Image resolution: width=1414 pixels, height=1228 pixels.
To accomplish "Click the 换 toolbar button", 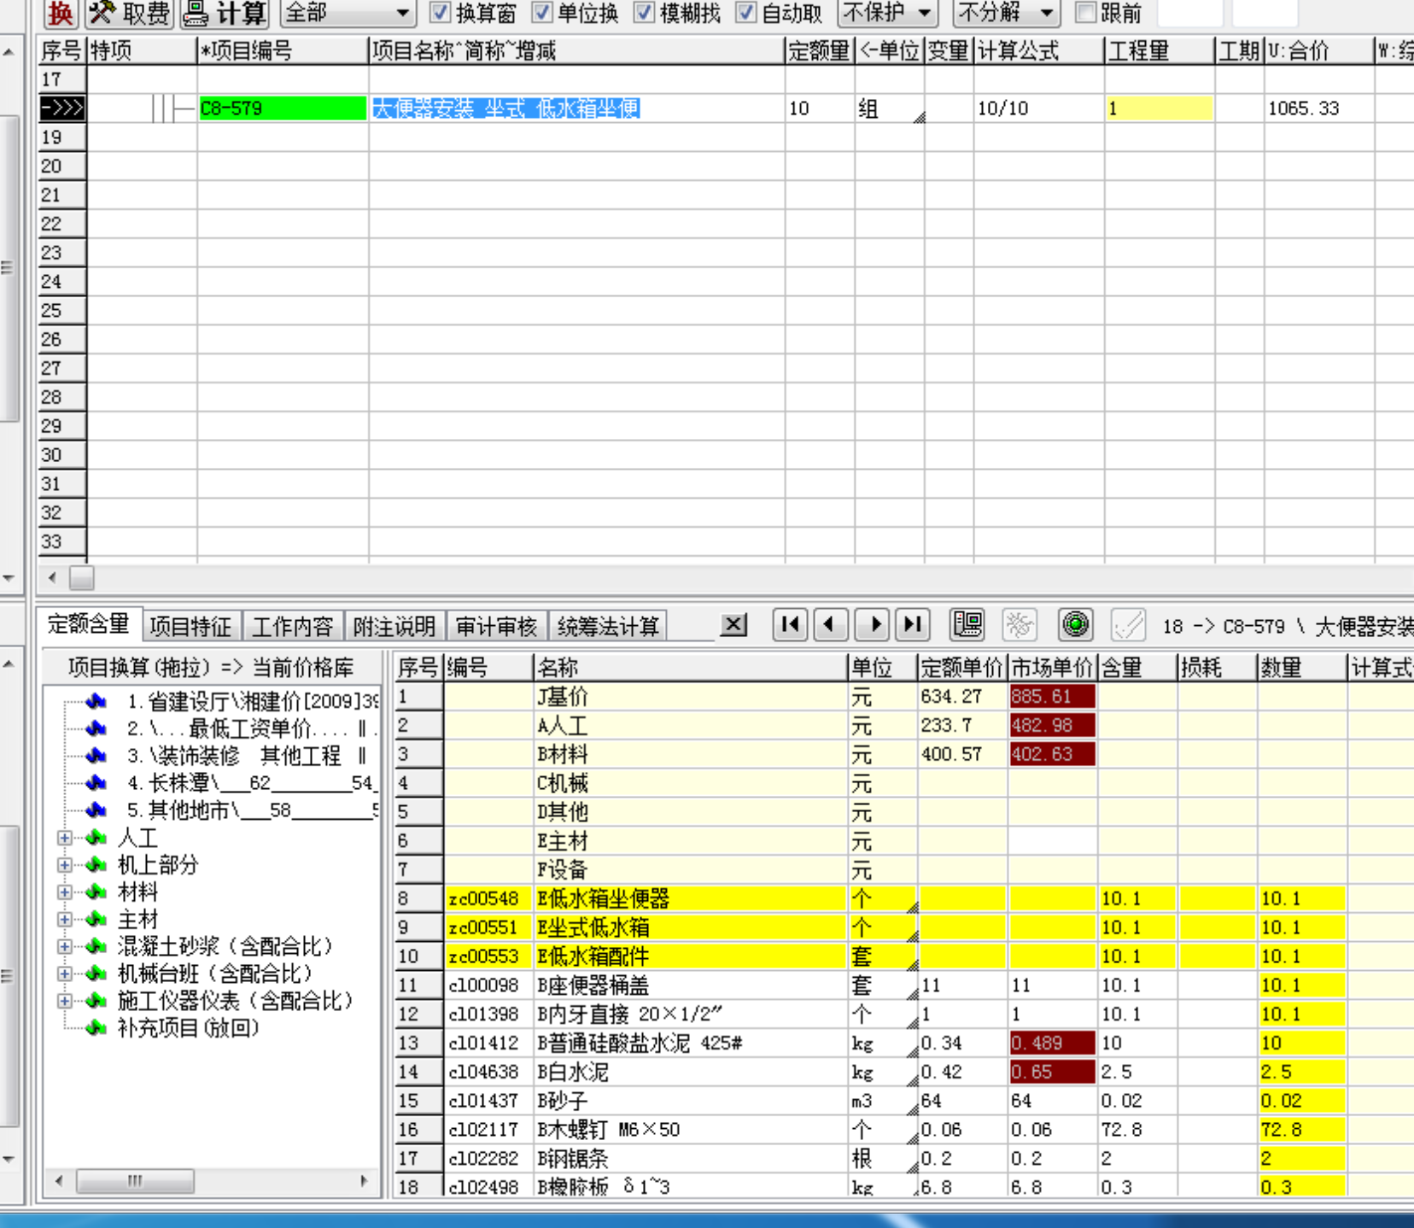I will pyautogui.click(x=61, y=13).
